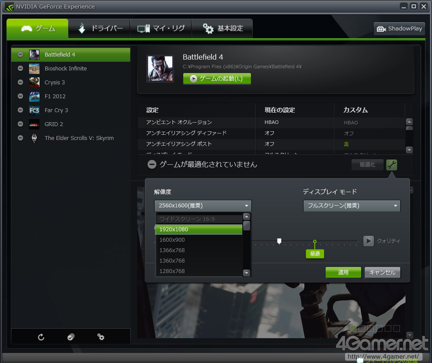Open the 解像度 resolution dropdown
This screenshot has width=432, height=363.
click(x=203, y=206)
